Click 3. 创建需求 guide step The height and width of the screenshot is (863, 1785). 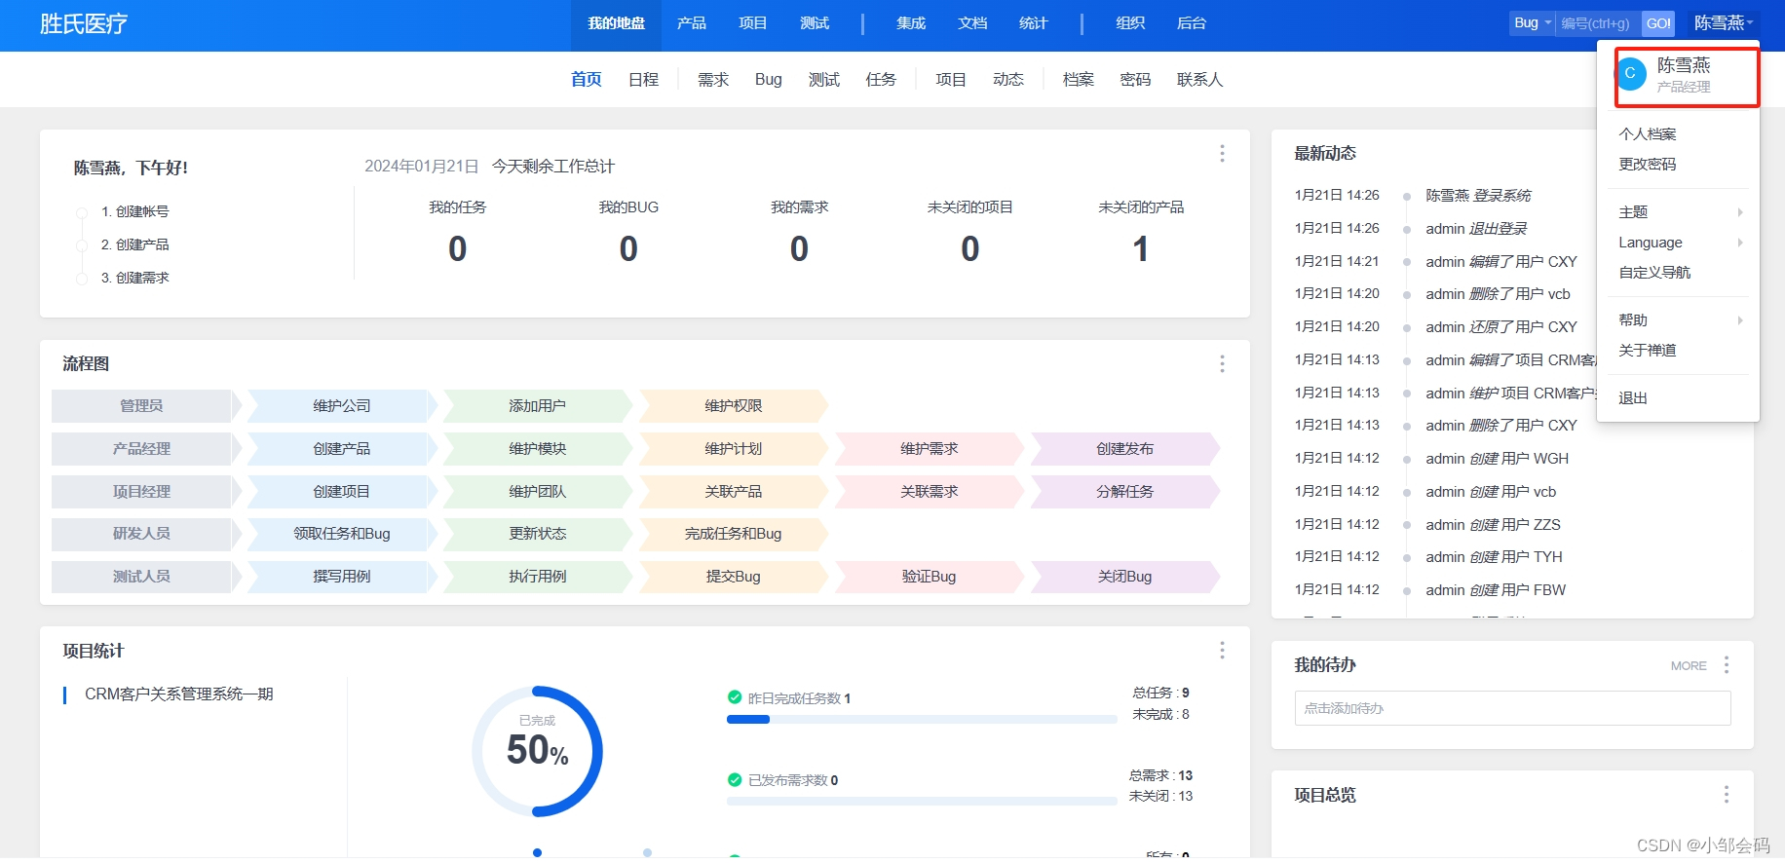[134, 278]
